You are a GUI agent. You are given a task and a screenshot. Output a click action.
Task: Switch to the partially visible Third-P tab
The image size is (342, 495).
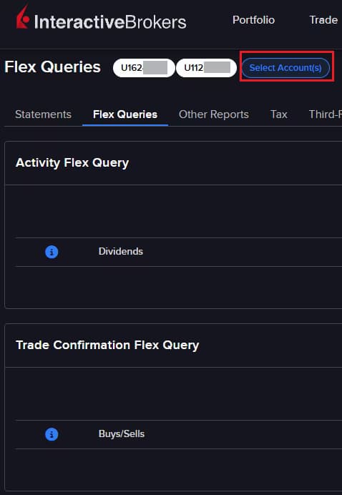(x=326, y=114)
